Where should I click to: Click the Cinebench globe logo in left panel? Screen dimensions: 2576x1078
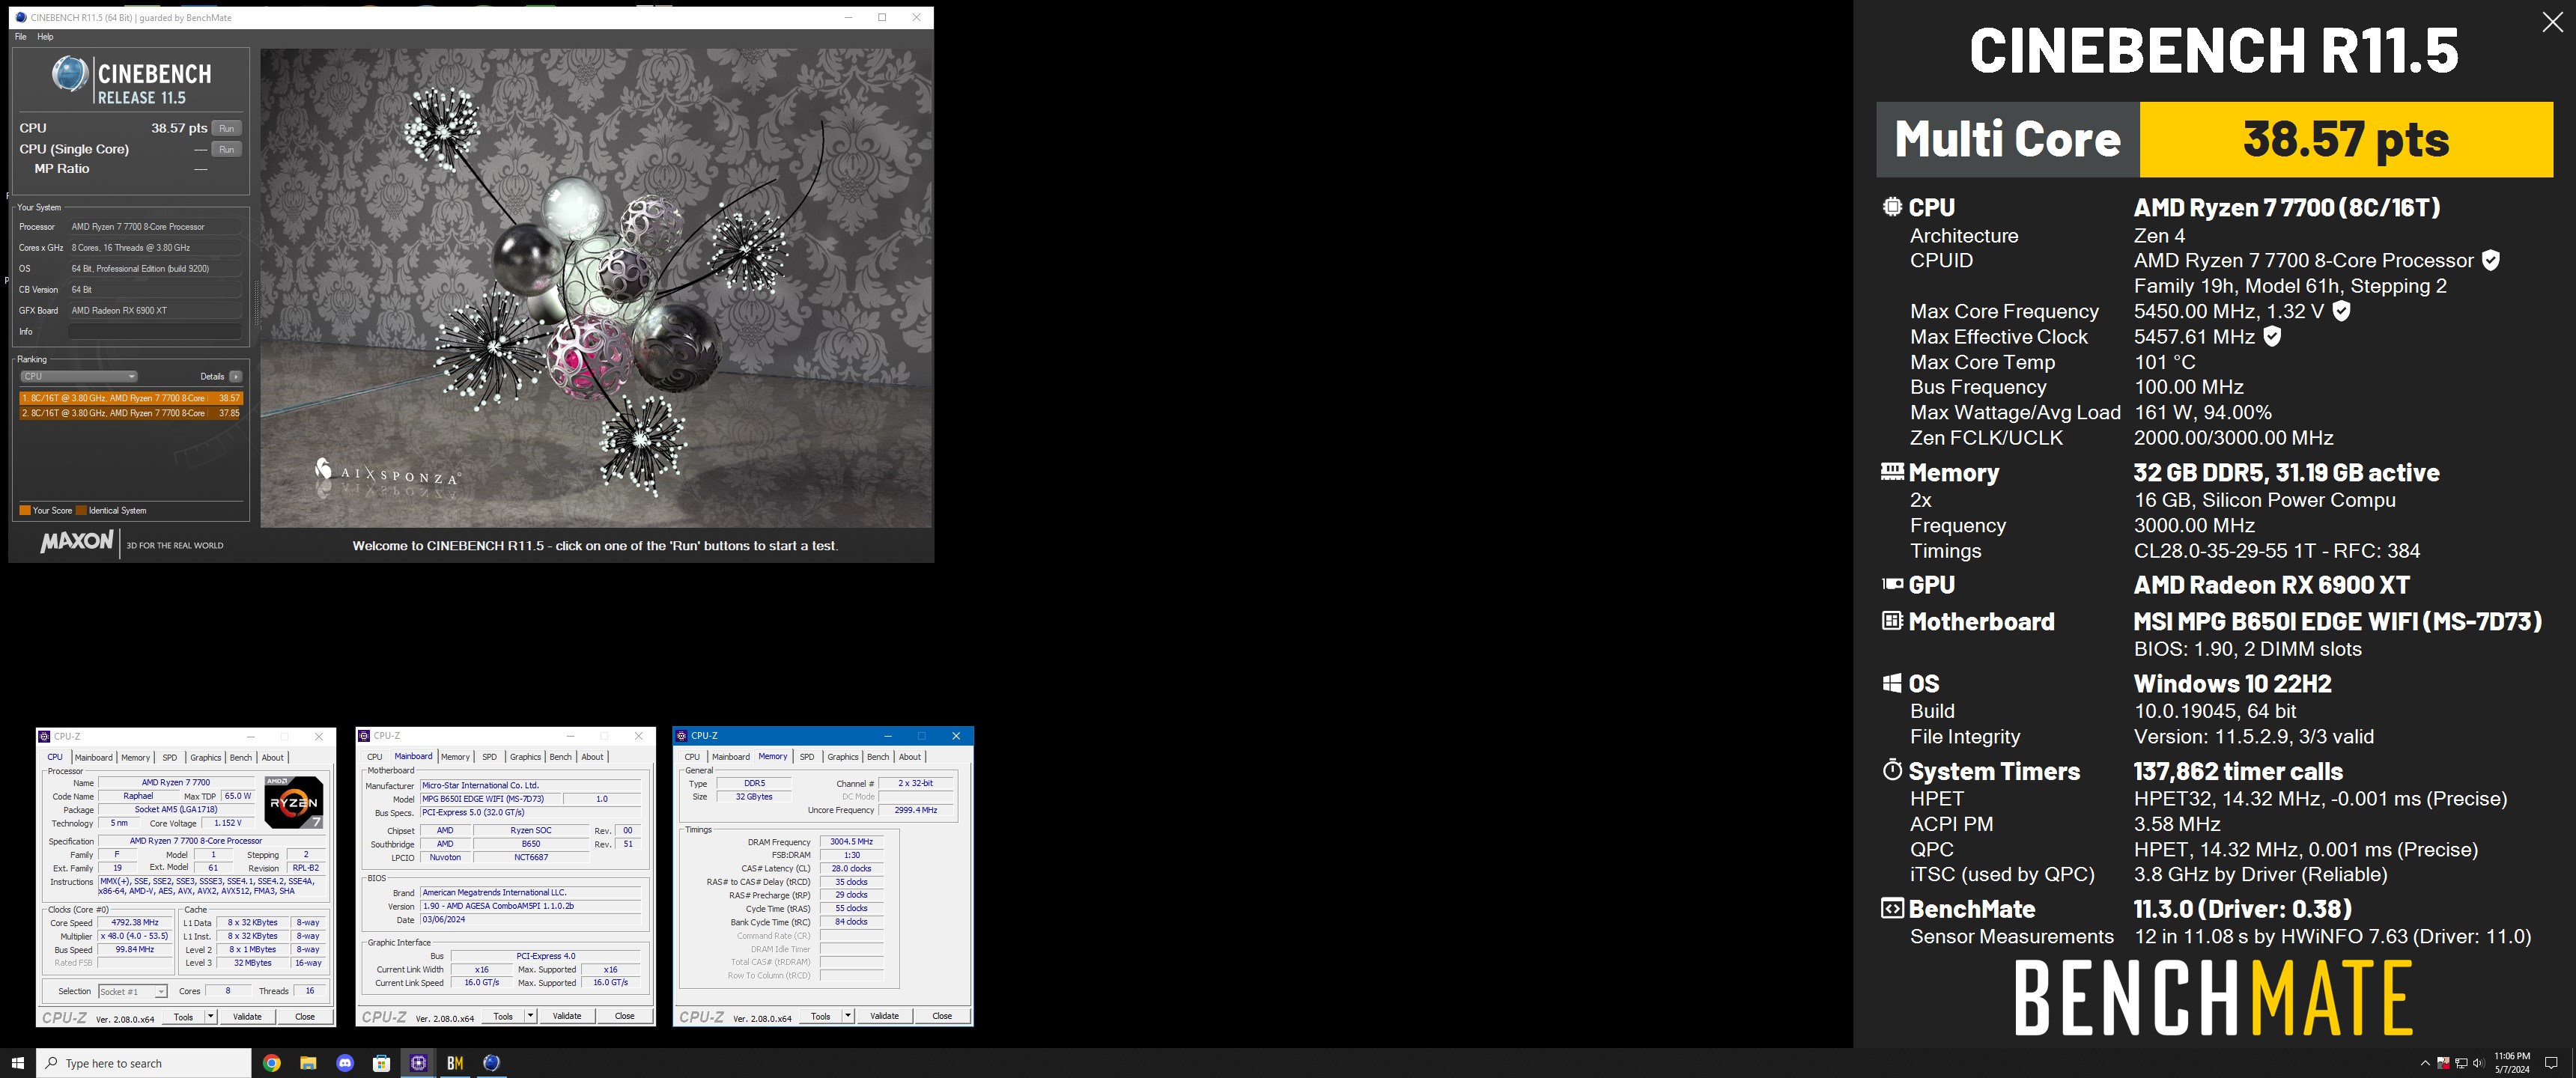coord(70,74)
